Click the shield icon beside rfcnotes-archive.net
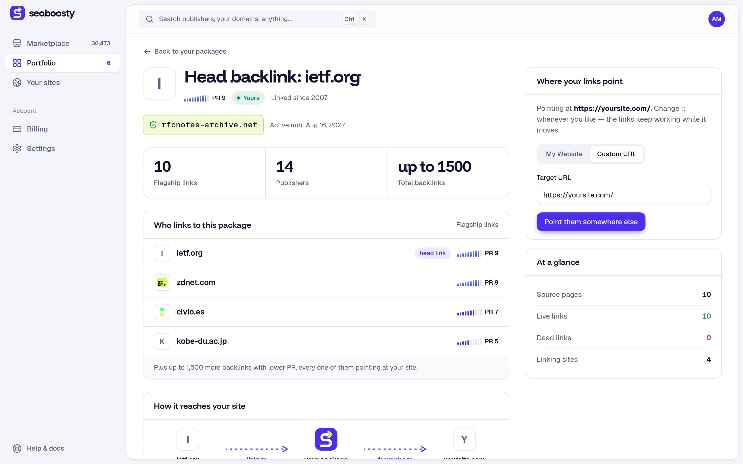The width and height of the screenshot is (743, 464). [x=153, y=125]
